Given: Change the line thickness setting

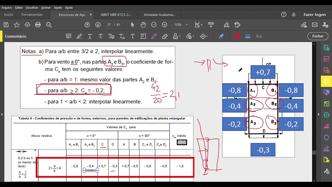Looking at the screenshot, I should click(248, 36).
